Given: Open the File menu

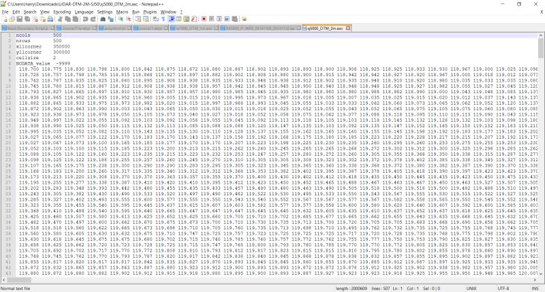Looking at the screenshot, I should click(x=5, y=12).
